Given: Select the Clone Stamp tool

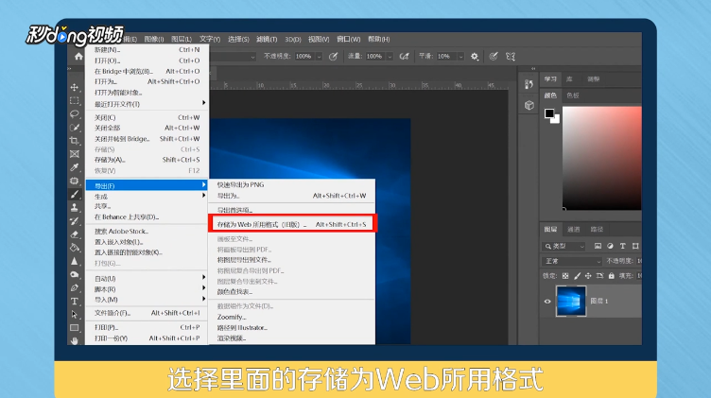Looking at the screenshot, I should (x=75, y=208).
